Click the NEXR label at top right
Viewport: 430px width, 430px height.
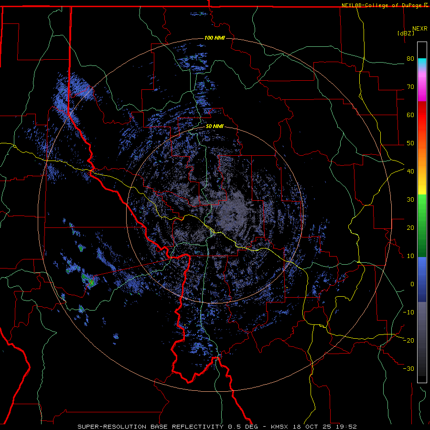pos(420,29)
